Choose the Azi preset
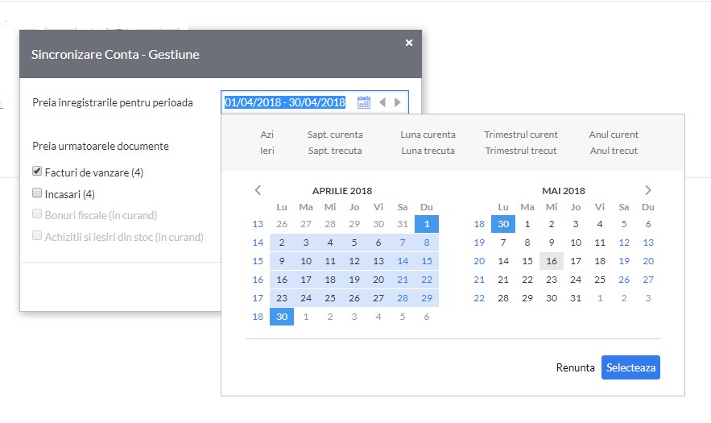711x423 pixels. point(267,135)
